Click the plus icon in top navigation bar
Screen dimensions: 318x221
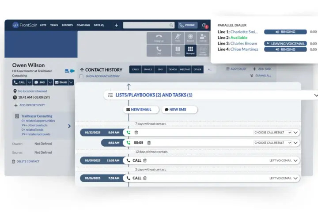coord(117,25)
